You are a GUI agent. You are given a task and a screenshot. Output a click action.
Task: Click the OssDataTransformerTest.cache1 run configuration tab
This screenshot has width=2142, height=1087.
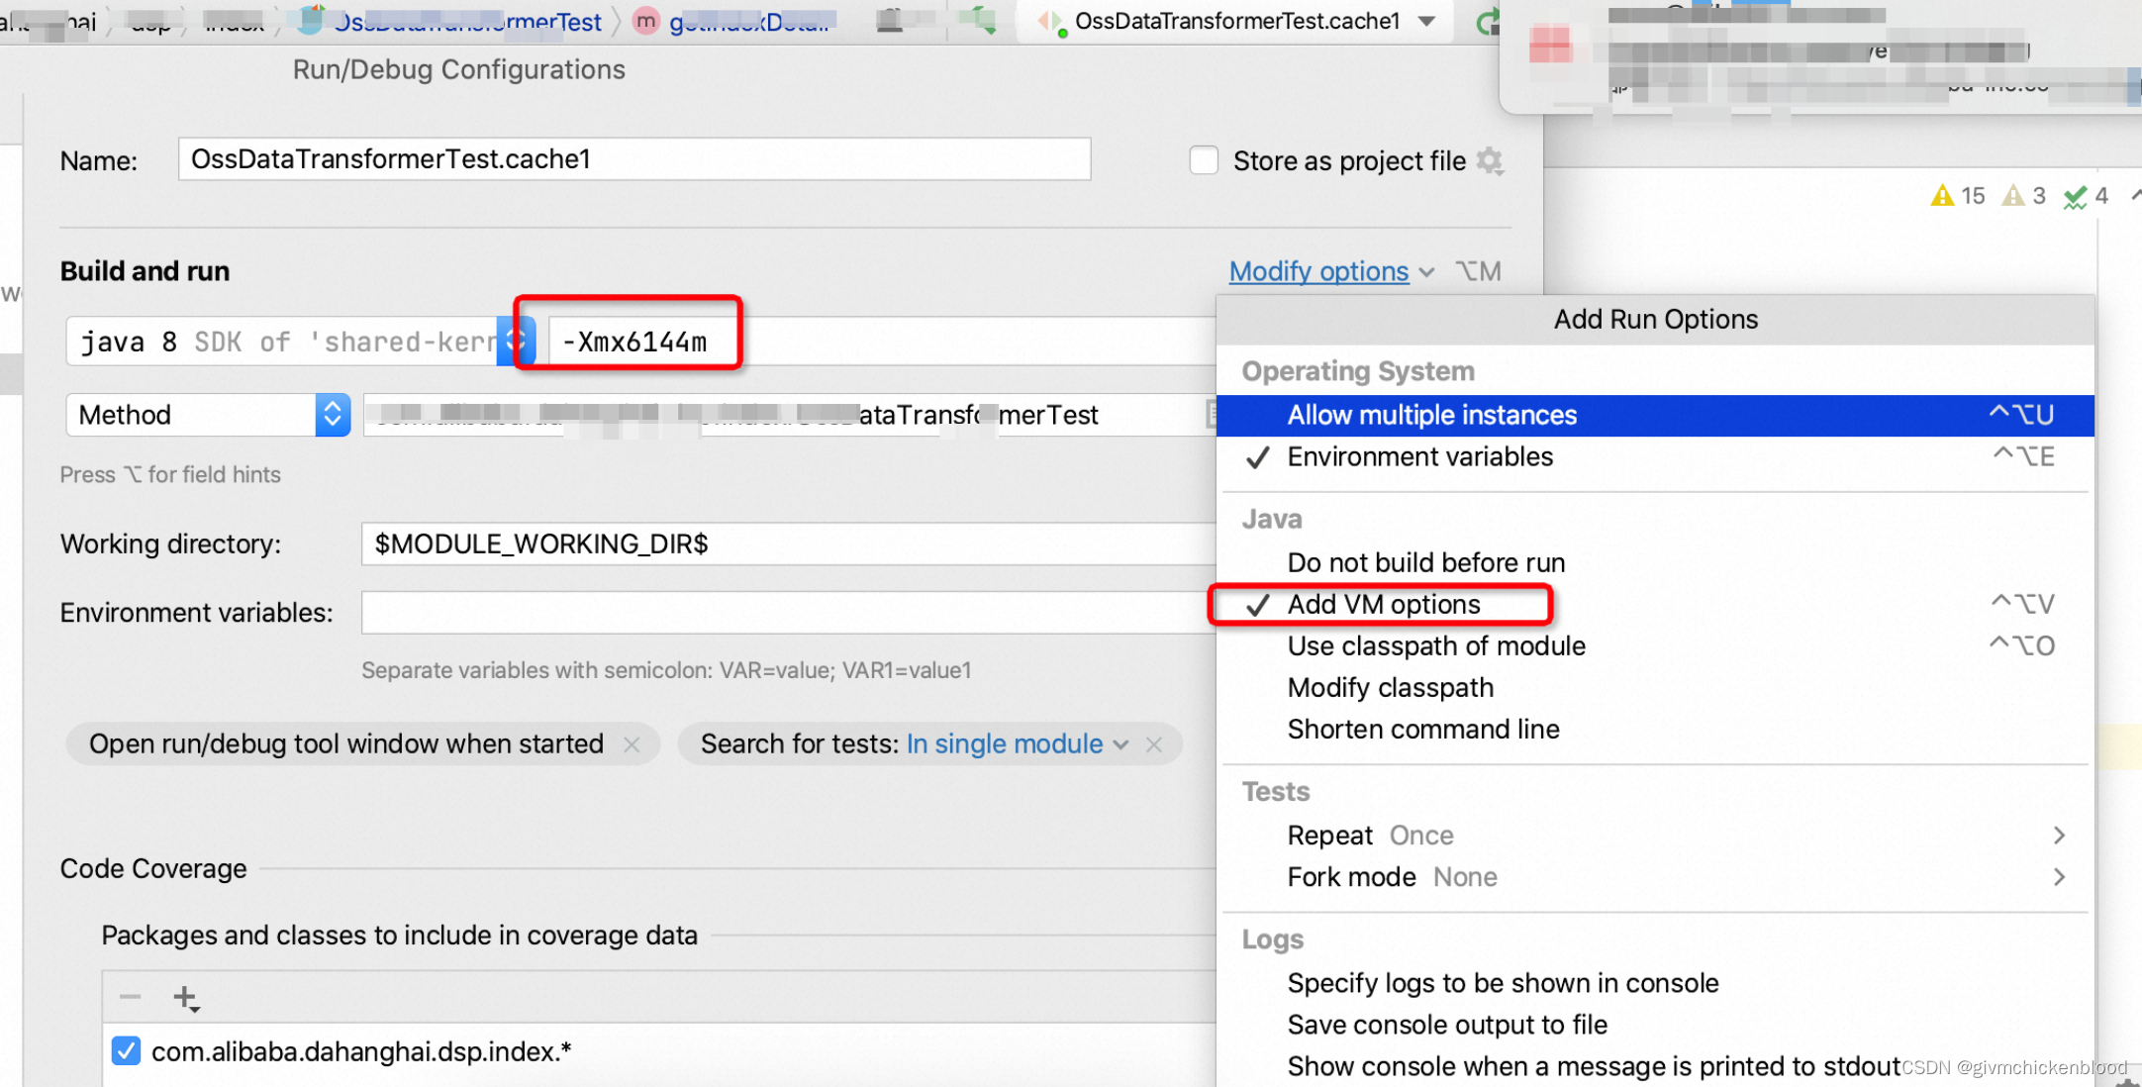pyautogui.click(x=1237, y=22)
